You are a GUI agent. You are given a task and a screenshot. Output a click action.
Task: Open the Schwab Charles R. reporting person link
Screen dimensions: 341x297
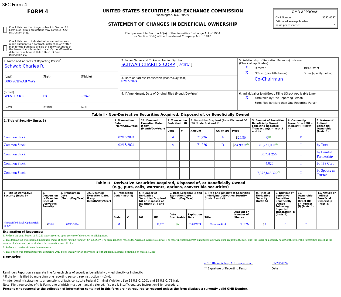pyautogui.click(x=24, y=66)
